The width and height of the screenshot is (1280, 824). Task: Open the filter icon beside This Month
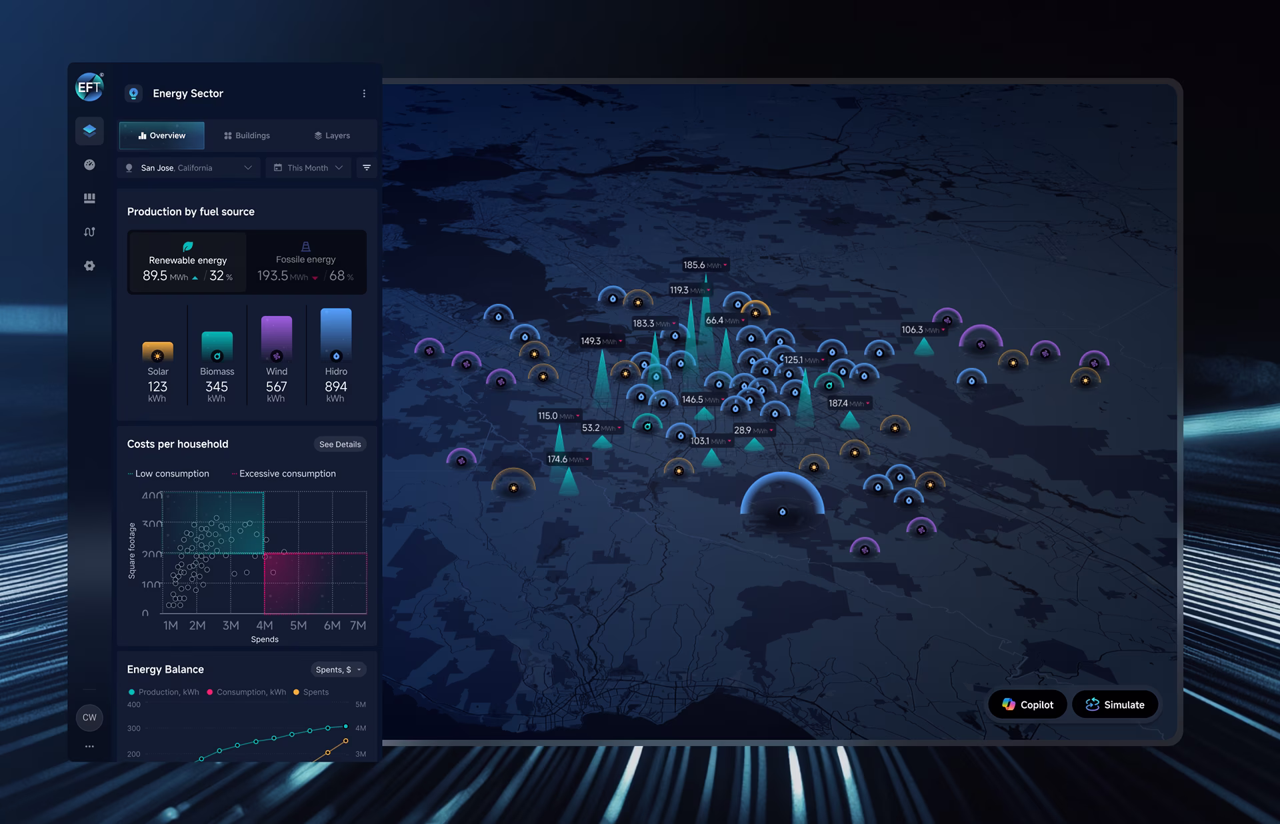tap(366, 167)
